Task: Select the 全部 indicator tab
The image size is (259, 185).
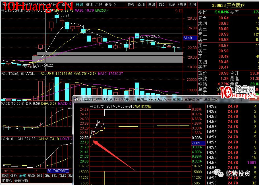Action: [x=22, y=176]
